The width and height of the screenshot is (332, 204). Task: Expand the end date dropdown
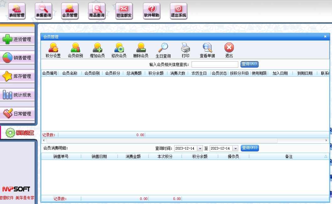(x=235, y=148)
